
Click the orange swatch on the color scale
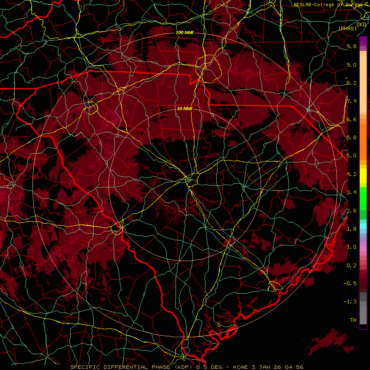363,141
